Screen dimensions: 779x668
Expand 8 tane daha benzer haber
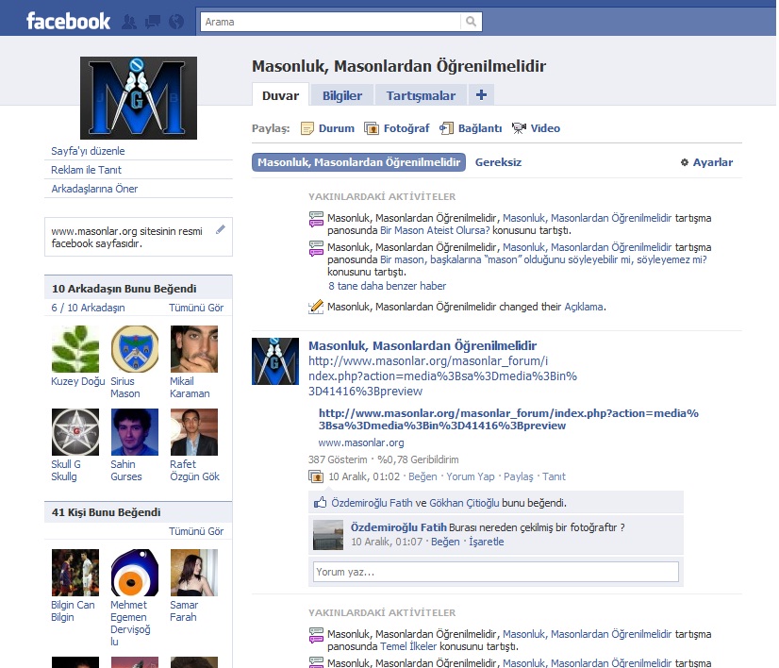click(387, 286)
